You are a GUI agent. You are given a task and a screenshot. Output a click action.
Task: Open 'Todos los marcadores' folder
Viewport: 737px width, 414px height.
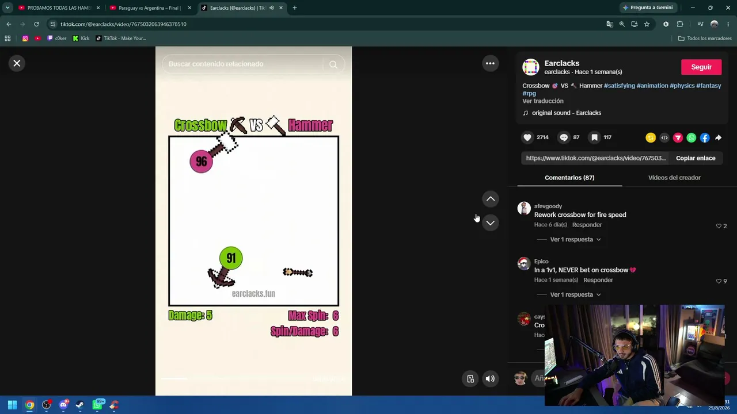pyautogui.click(x=705, y=39)
